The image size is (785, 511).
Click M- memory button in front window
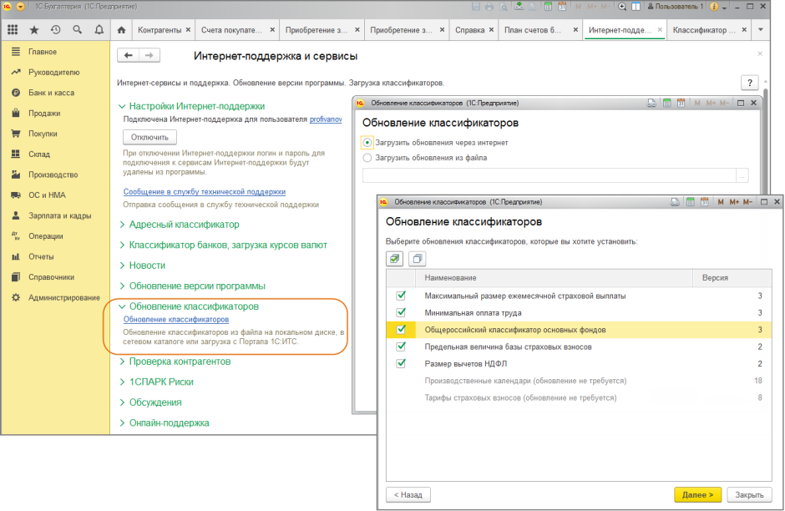tap(747, 202)
